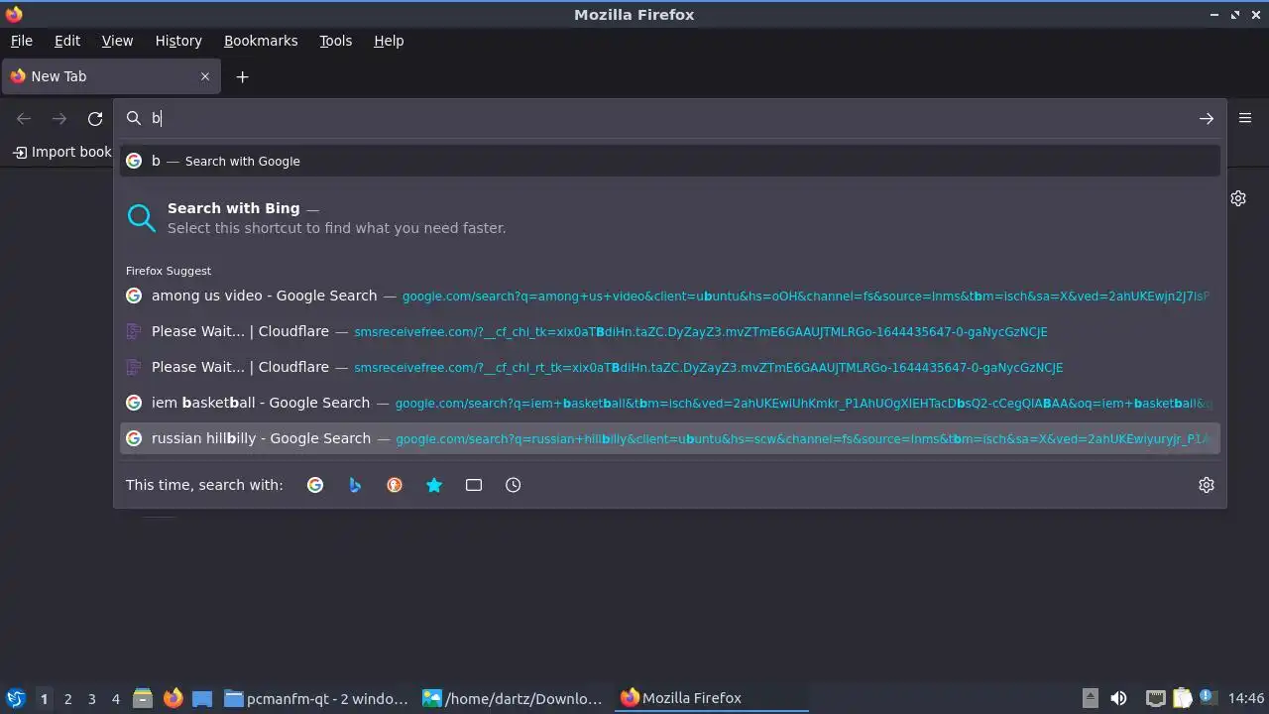Viewport: 1269px width, 714px height.
Task: Open russian hillbilly Google Search suggestion
Action: click(670, 438)
